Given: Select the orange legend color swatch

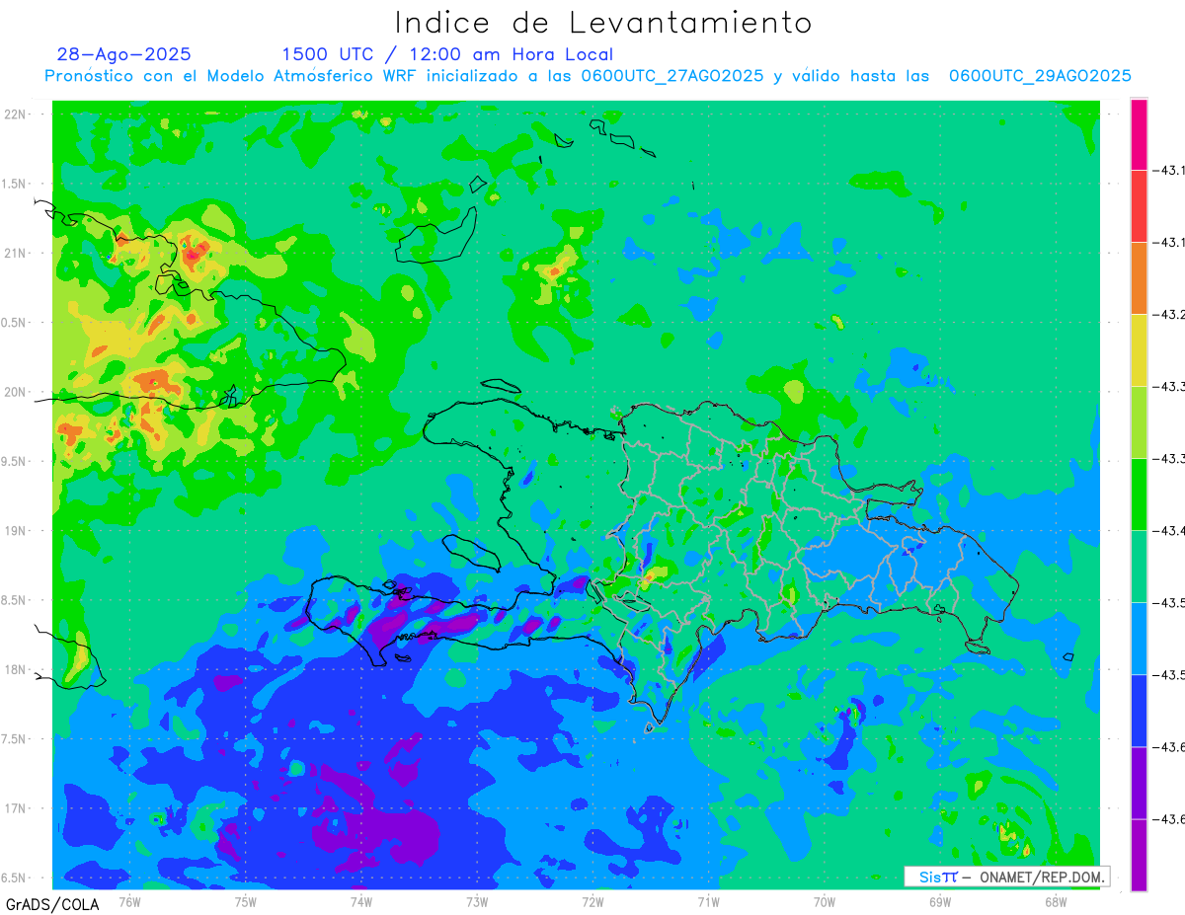Looking at the screenshot, I should click(1139, 278).
